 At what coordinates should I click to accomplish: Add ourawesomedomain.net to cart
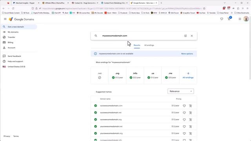point(191,113)
